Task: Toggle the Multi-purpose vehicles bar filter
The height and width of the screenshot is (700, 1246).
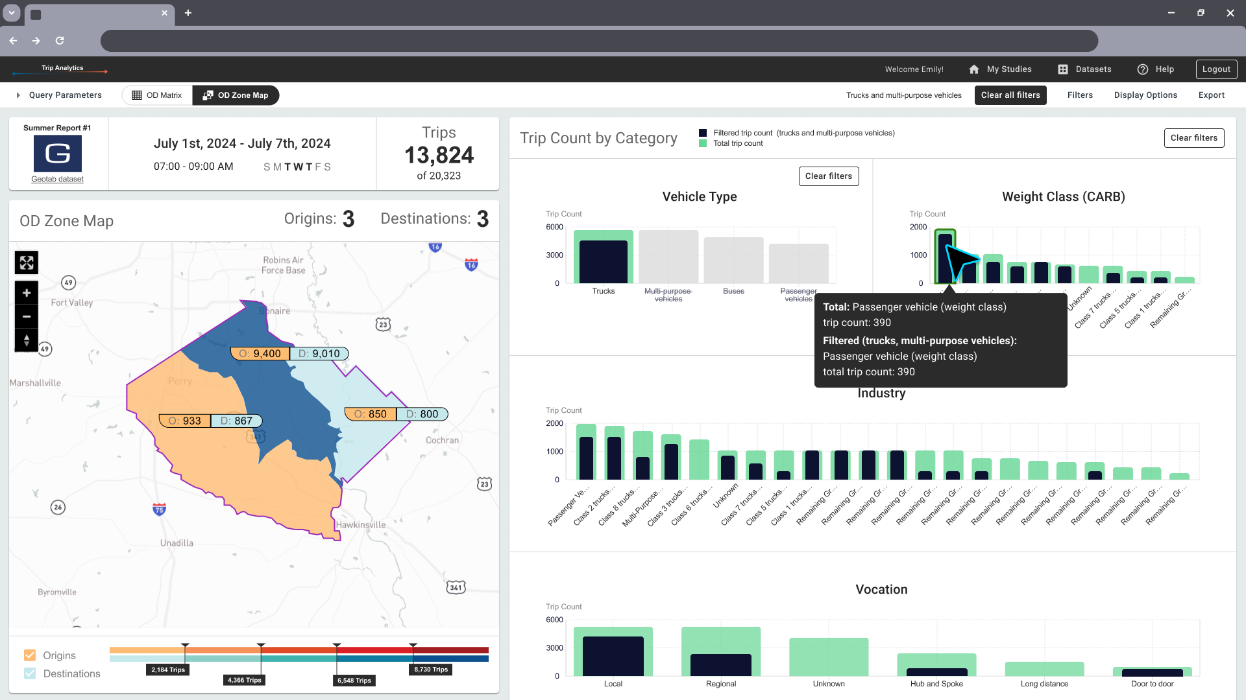Action: coord(668,257)
